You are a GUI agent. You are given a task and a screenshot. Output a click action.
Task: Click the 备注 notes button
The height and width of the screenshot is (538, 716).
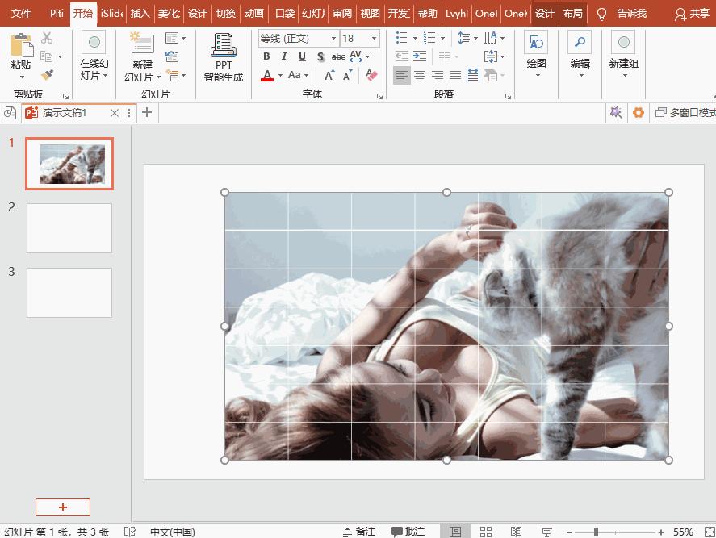[358, 532]
